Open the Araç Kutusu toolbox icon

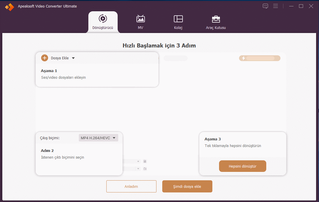click(x=216, y=19)
